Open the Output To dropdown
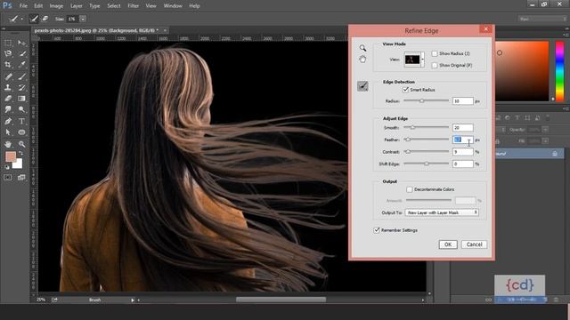570x320 pixels. [x=442, y=212]
